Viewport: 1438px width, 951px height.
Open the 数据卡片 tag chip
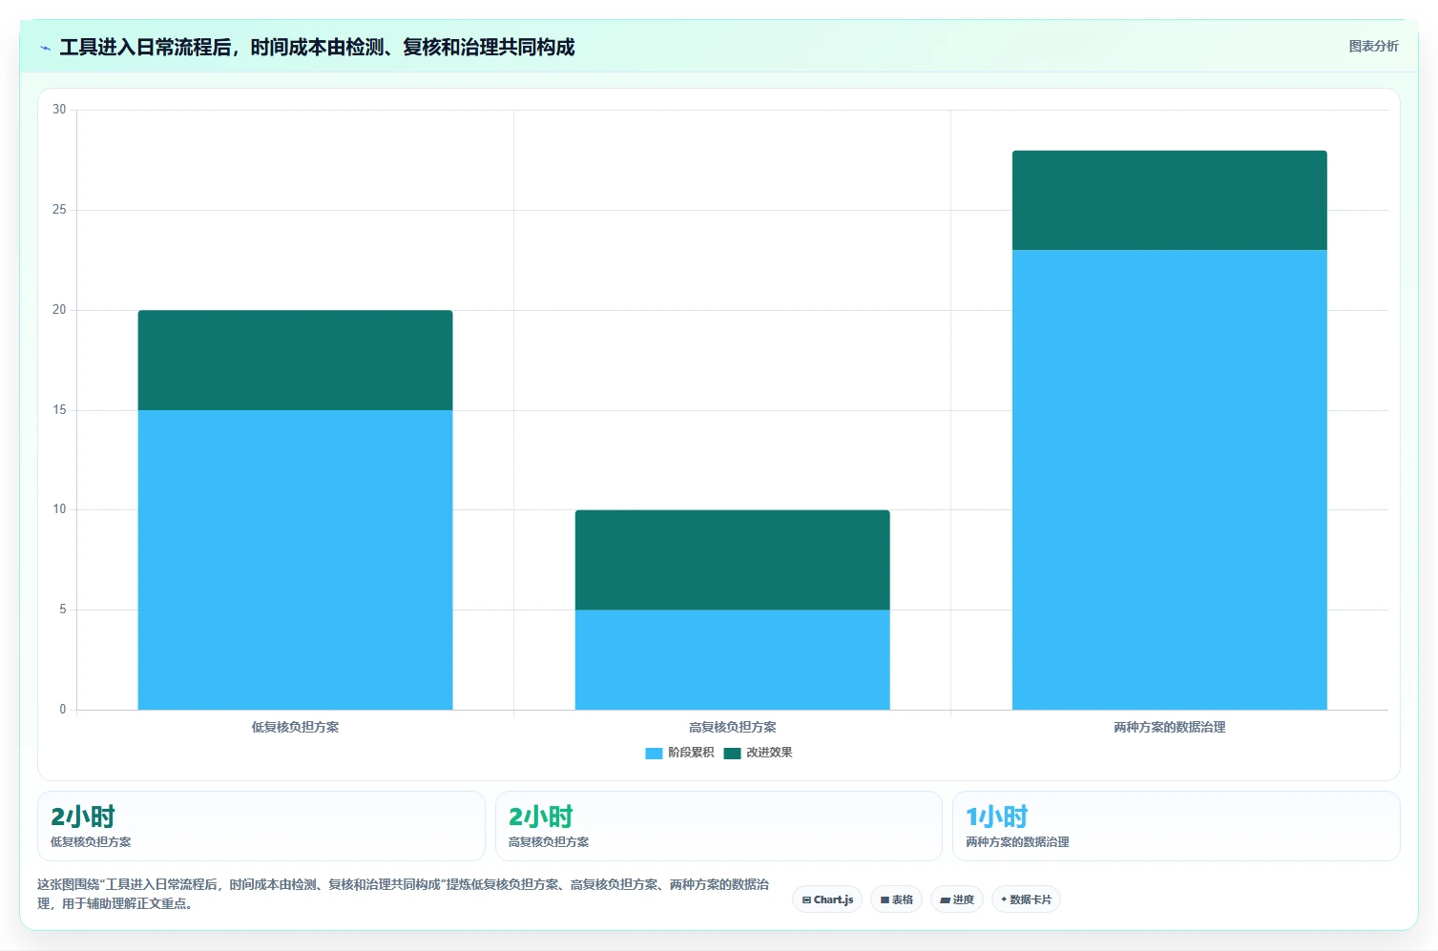pos(1026,899)
